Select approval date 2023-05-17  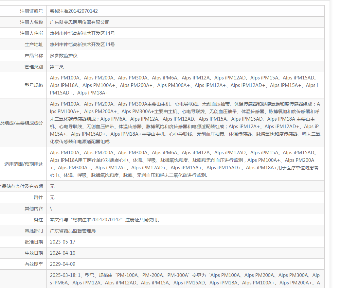[x=63, y=242]
